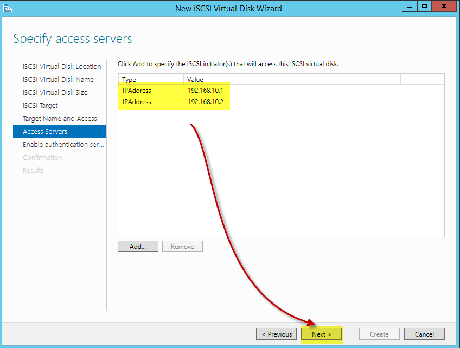The height and width of the screenshot is (348, 460).
Task: Click the Results step
Action: pyautogui.click(x=33, y=170)
